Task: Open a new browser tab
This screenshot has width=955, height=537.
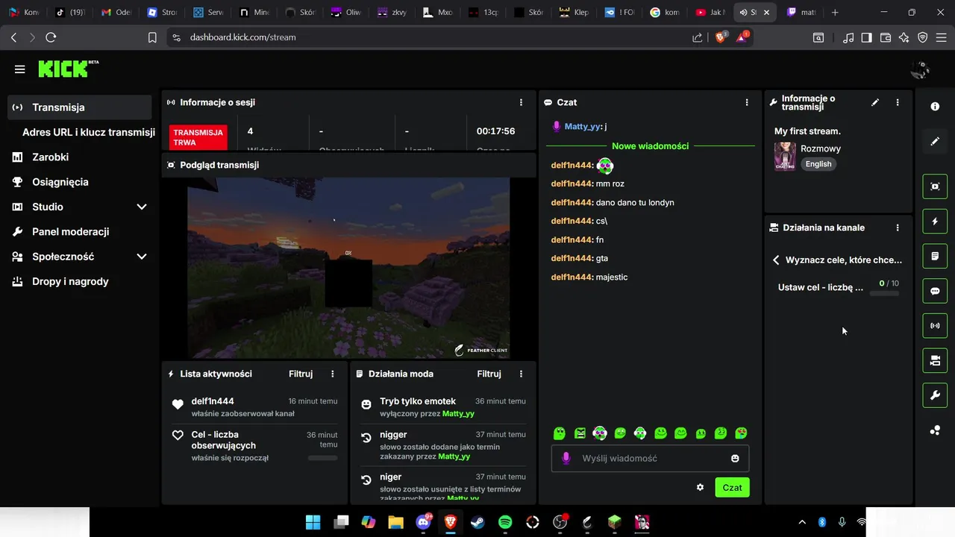Action: point(835,13)
